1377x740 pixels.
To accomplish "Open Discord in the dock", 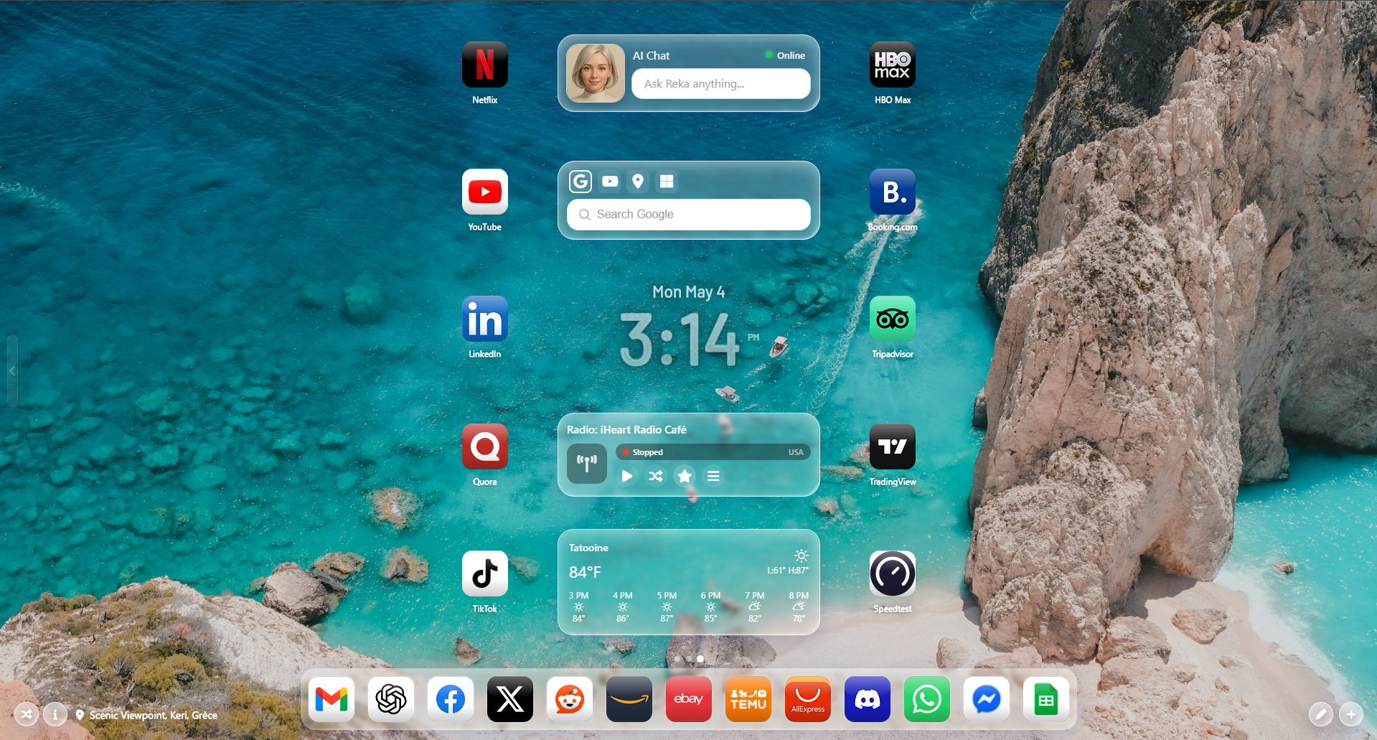I will [x=867, y=699].
